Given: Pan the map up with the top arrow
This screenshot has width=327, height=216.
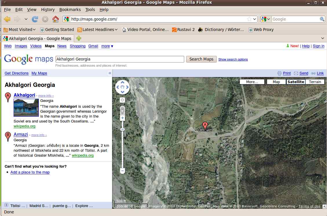Looking at the screenshot, I should click(x=123, y=82).
